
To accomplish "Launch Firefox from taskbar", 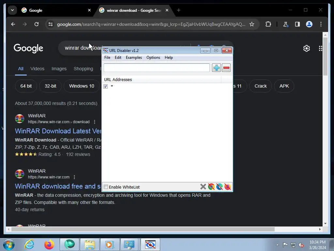I will (x=49, y=244).
